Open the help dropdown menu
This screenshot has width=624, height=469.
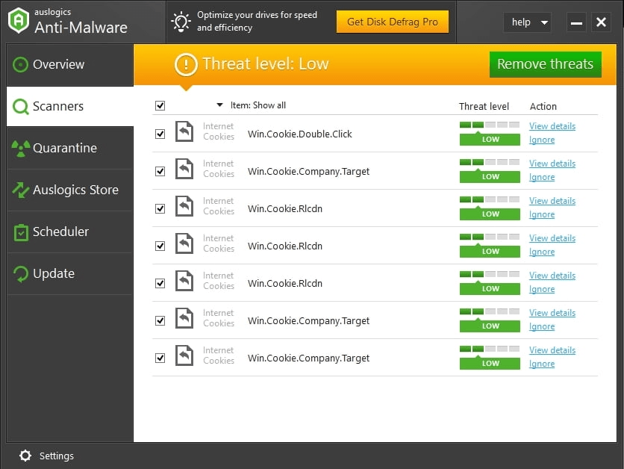[x=528, y=22]
